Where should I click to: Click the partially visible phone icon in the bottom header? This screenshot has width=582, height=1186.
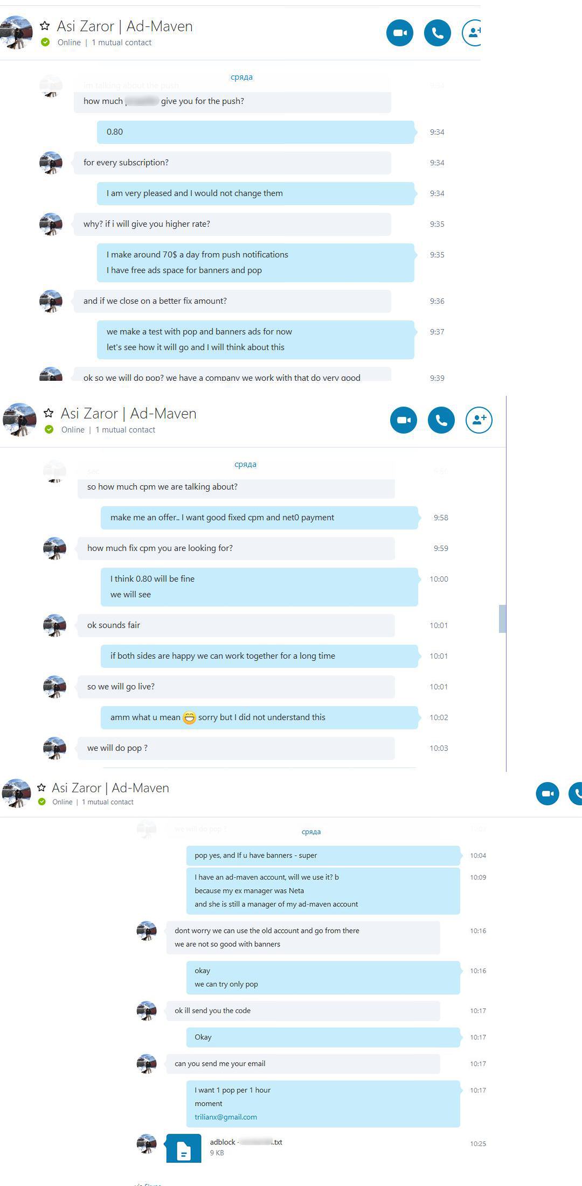576,794
